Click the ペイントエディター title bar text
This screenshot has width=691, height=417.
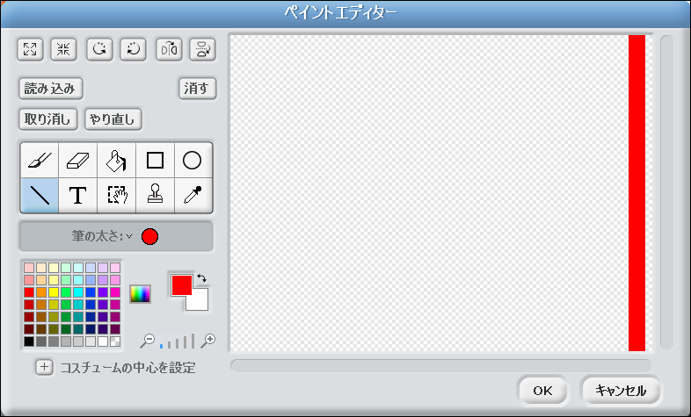click(341, 12)
